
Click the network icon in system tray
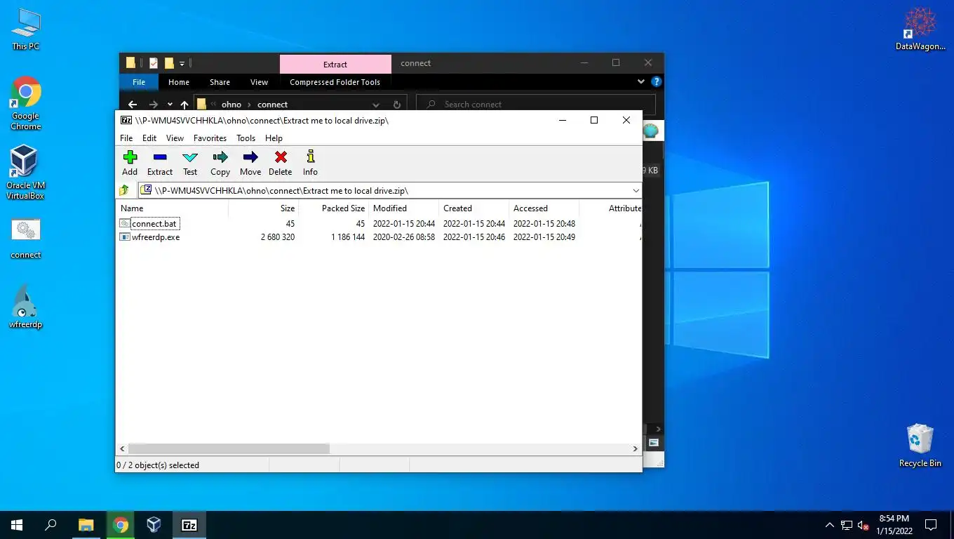[x=847, y=525]
